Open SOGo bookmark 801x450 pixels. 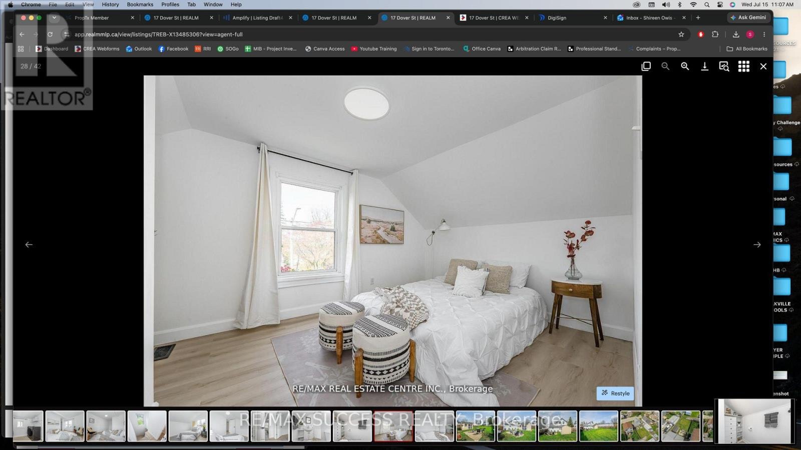click(228, 48)
